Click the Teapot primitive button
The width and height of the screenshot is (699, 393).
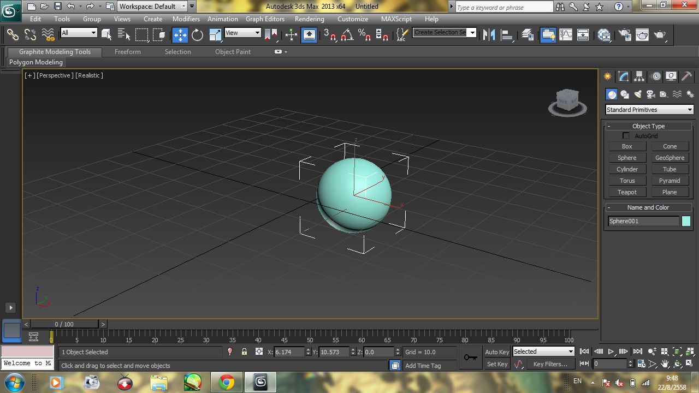point(627,192)
